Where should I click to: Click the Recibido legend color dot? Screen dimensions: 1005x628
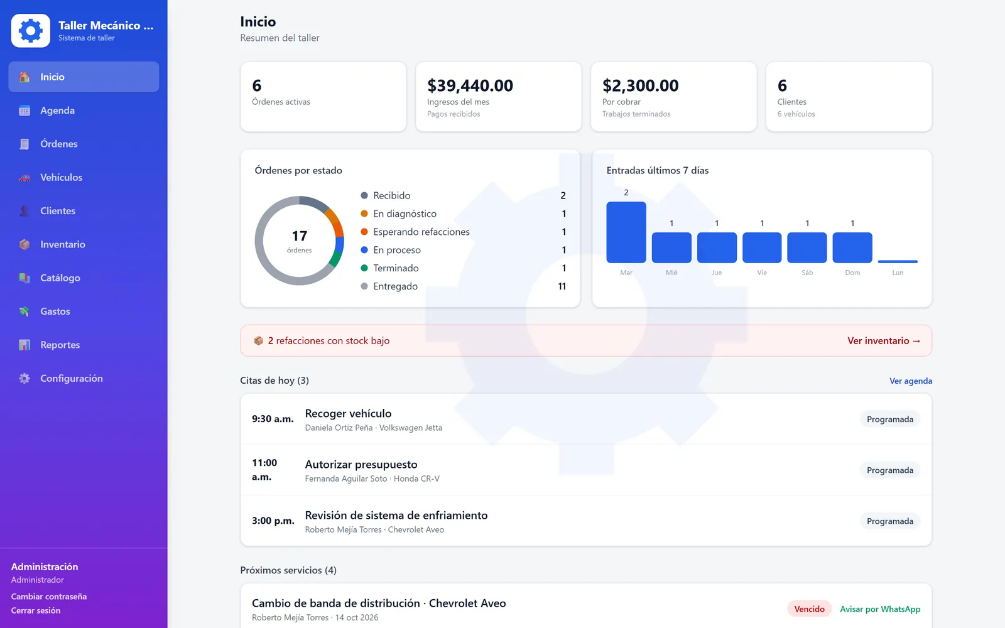[364, 195]
